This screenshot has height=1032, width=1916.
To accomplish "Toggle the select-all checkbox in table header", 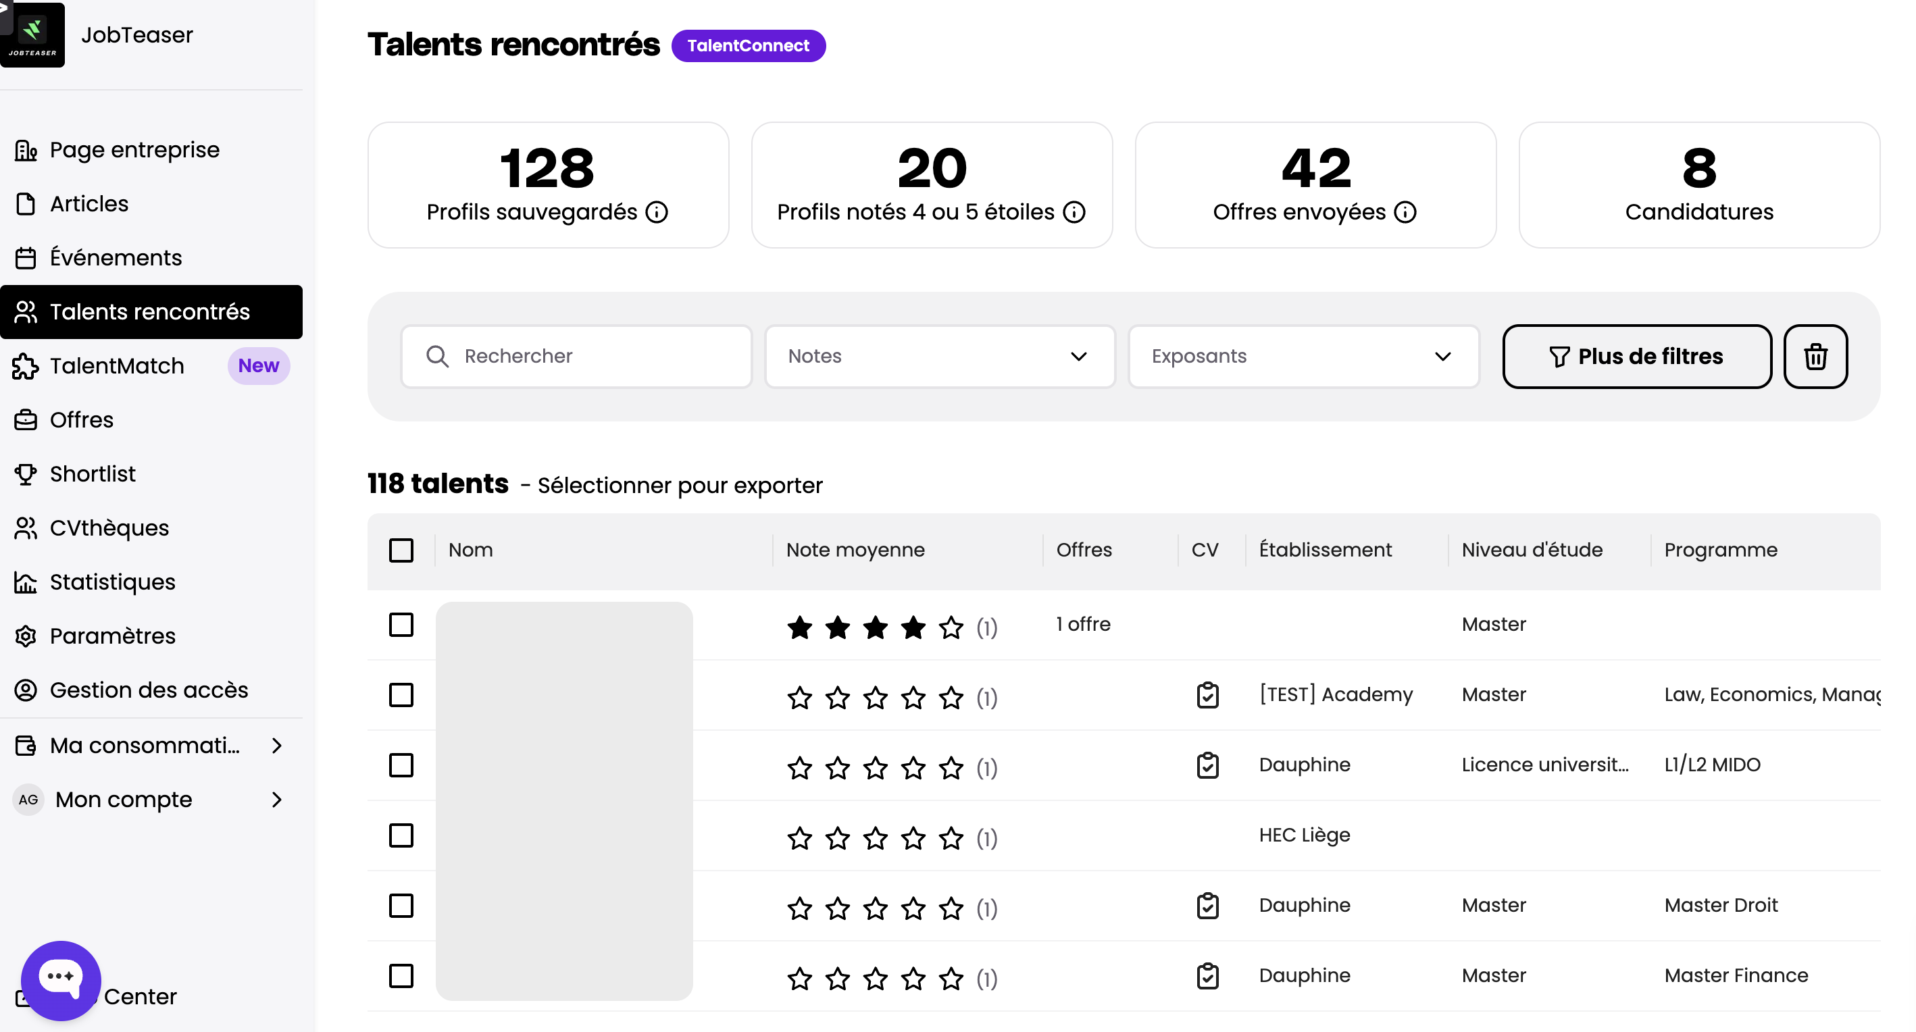I will (x=401, y=550).
